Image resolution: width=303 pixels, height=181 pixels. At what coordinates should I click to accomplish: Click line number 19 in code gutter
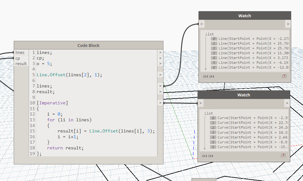32,154
